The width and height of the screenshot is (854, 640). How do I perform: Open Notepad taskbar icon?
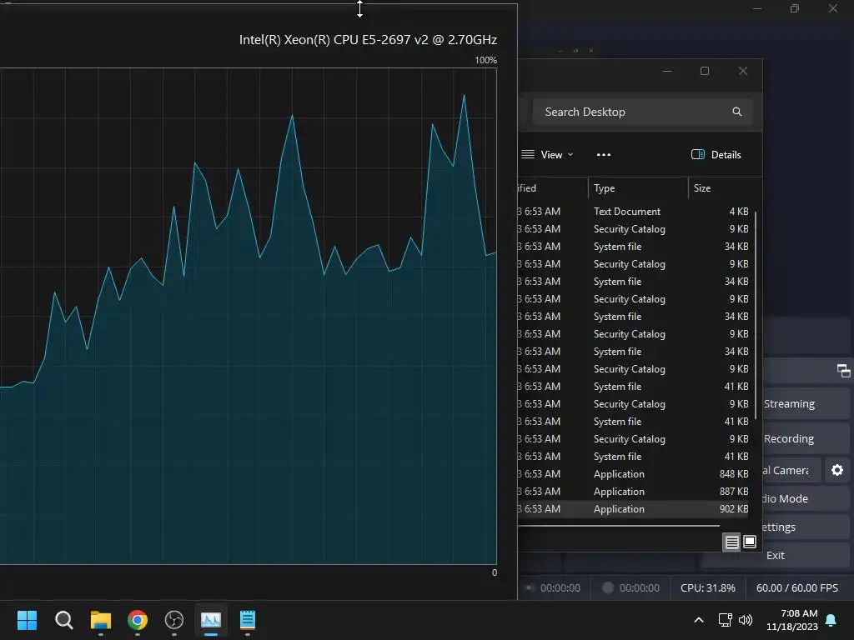(x=247, y=620)
